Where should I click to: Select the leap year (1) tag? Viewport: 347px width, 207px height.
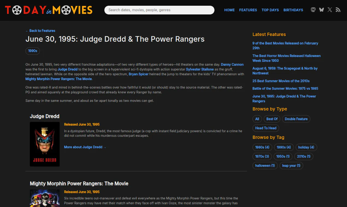tap(291, 166)
